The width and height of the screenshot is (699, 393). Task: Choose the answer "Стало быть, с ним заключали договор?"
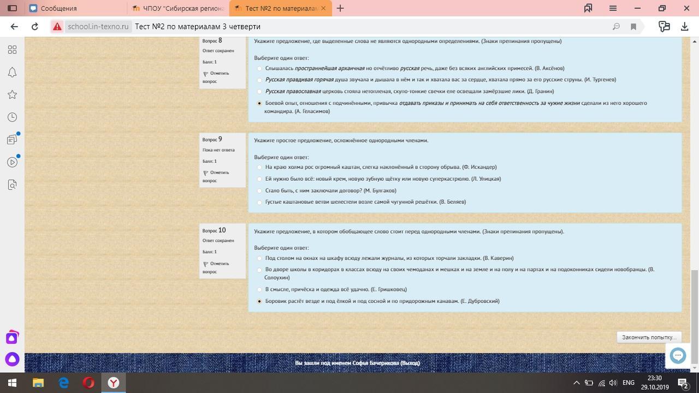click(x=259, y=190)
